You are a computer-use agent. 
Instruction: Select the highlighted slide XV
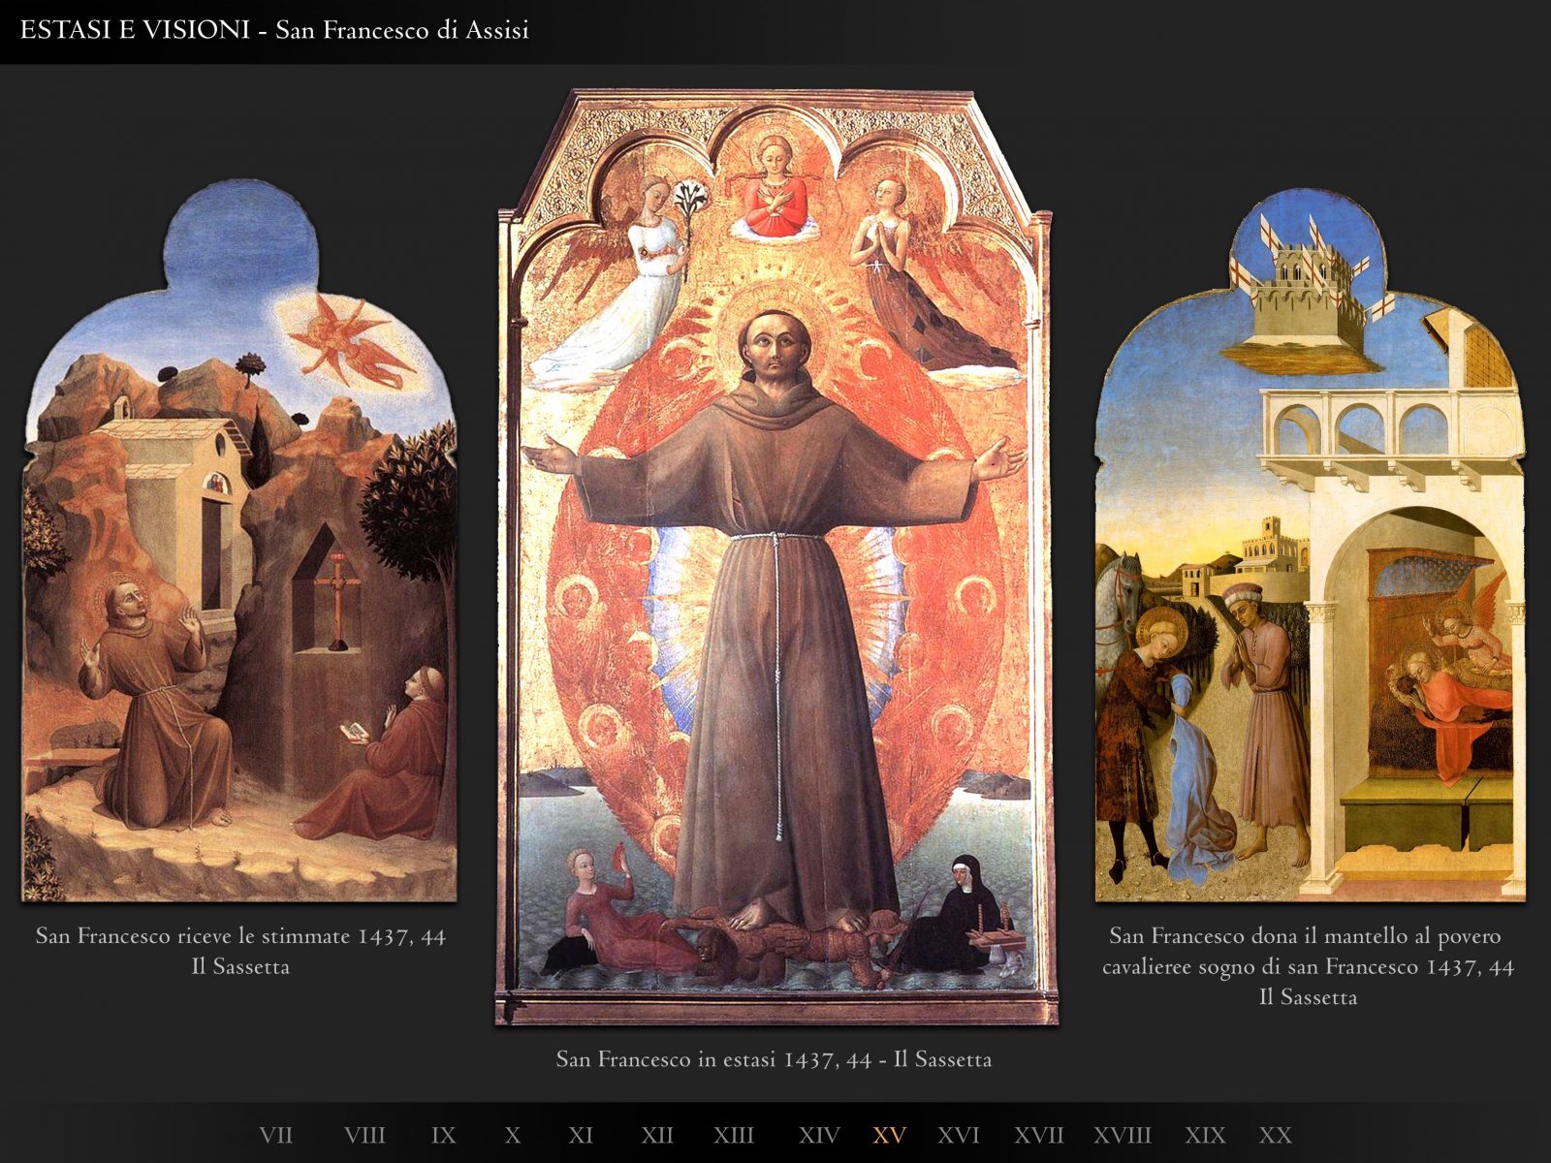pos(889,1135)
